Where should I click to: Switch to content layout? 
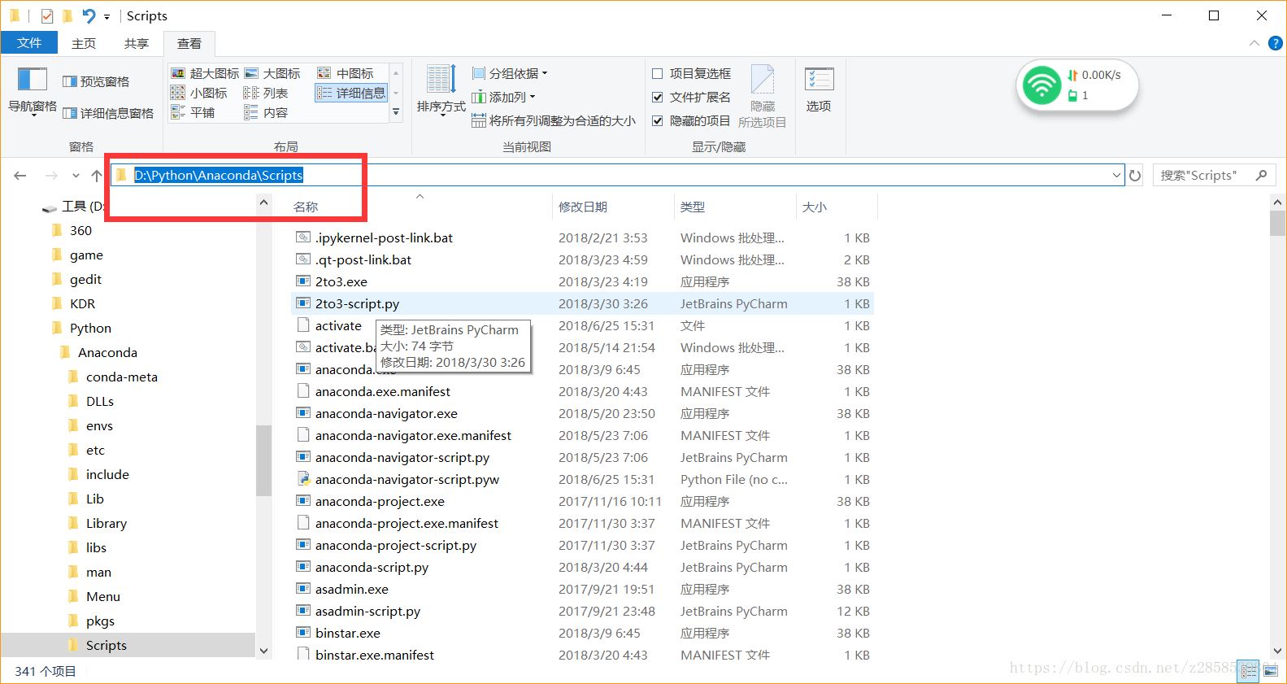point(266,112)
